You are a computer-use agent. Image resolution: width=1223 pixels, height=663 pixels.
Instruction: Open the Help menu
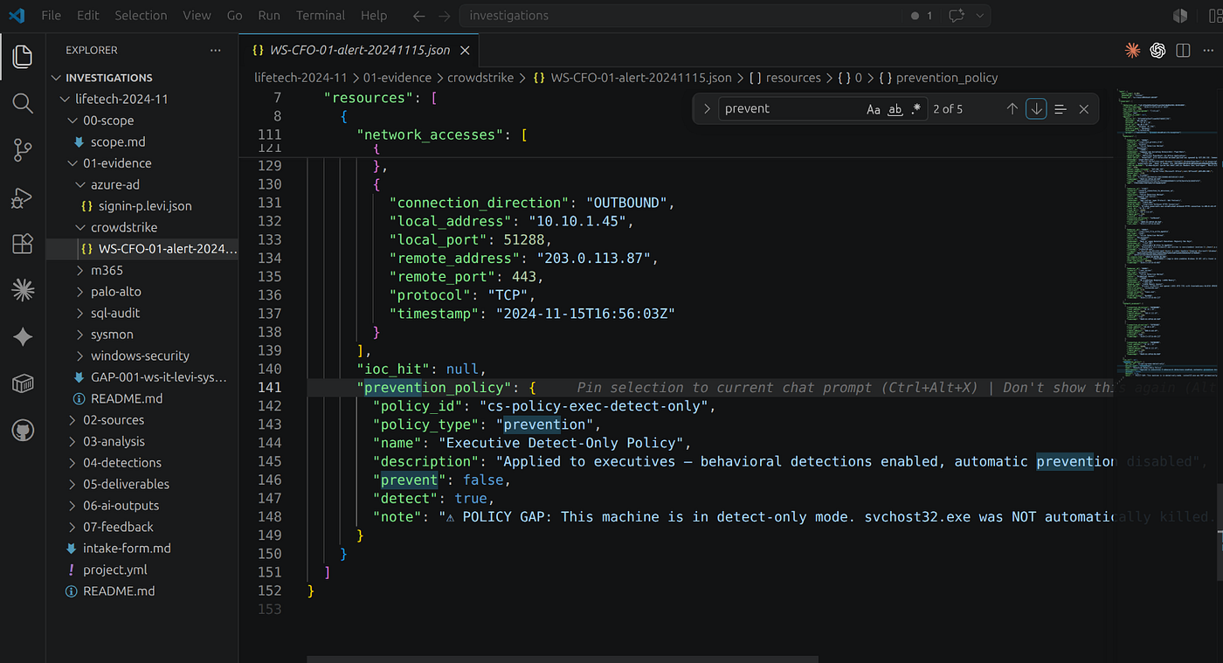(374, 16)
